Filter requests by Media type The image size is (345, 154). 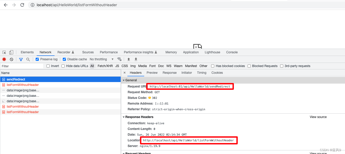tap(142, 66)
